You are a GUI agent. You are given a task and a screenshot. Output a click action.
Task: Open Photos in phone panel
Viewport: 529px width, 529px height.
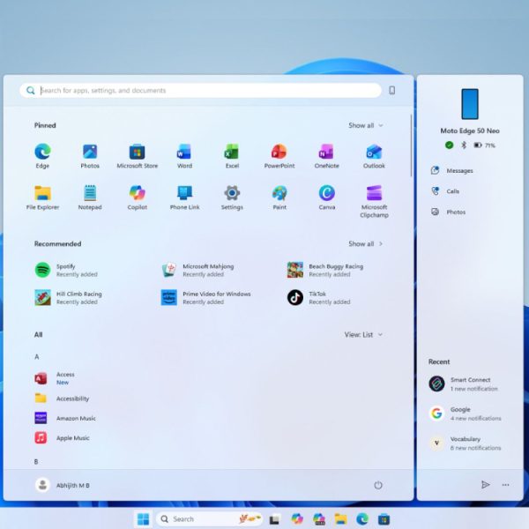[449, 212]
